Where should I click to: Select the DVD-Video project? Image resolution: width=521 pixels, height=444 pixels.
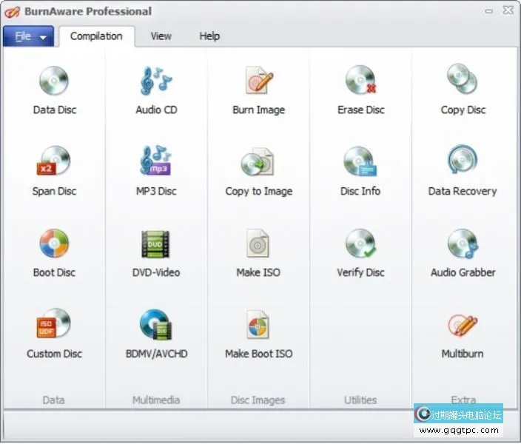156,253
